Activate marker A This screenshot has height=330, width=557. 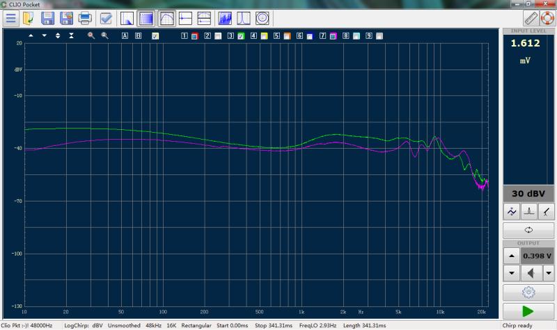(125, 36)
